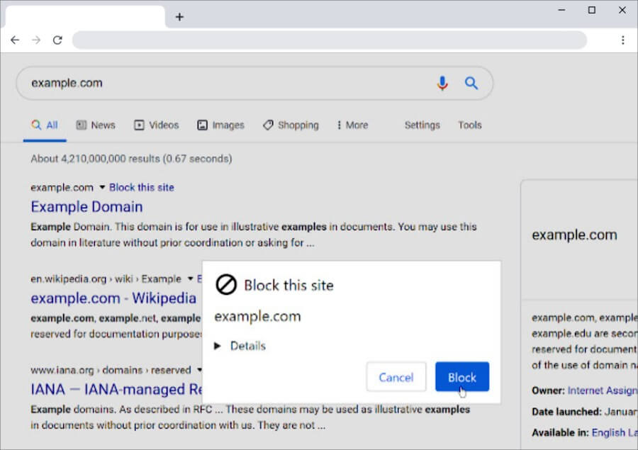Switch to the News tab
The width and height of the screenshot is (638, 450).
coord(96,125)
